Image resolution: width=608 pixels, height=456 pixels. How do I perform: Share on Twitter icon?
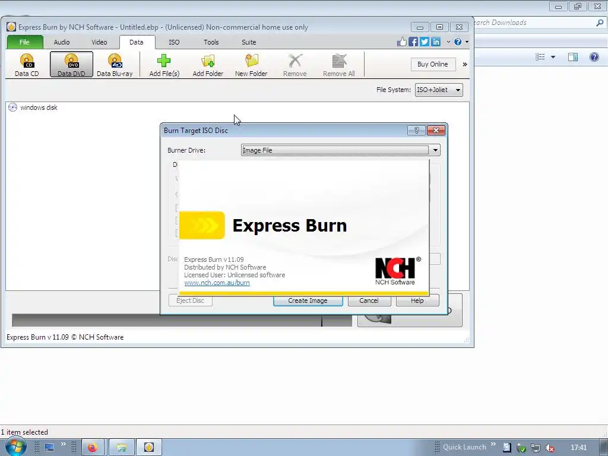425,42
